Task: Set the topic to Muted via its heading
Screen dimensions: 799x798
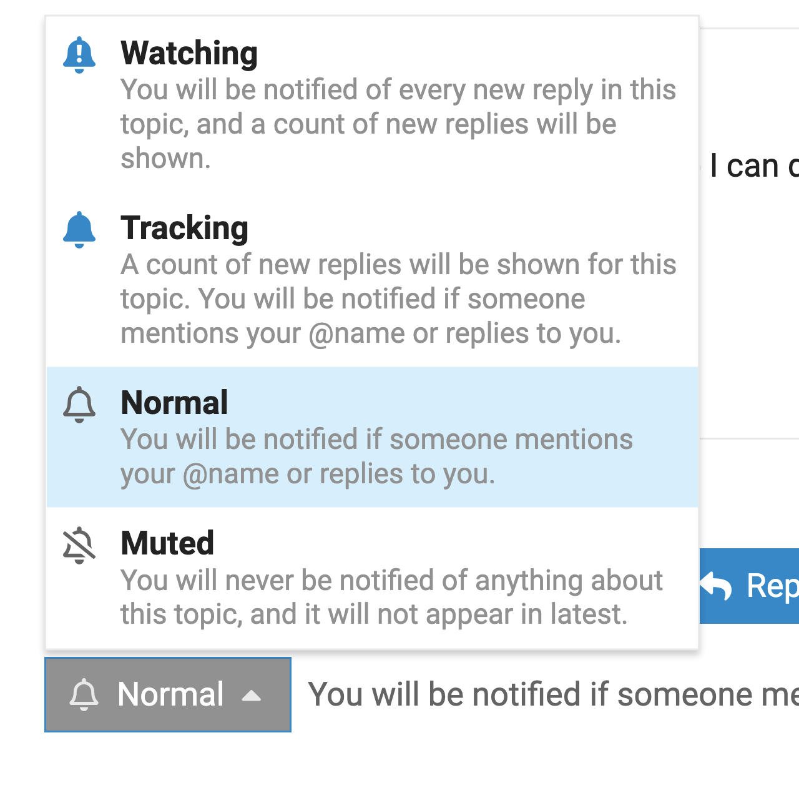Action: click(167, 543)
